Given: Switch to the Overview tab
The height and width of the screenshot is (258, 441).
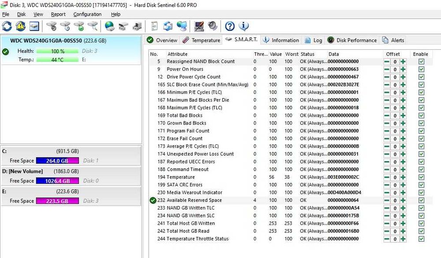Looking at the screenshot, I should coord(162,40).
